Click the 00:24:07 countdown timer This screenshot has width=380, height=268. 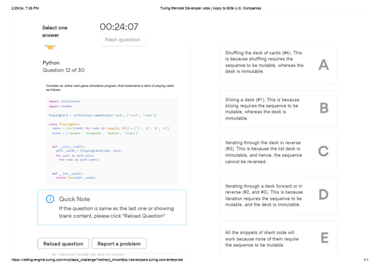click(x=119, y=27)
